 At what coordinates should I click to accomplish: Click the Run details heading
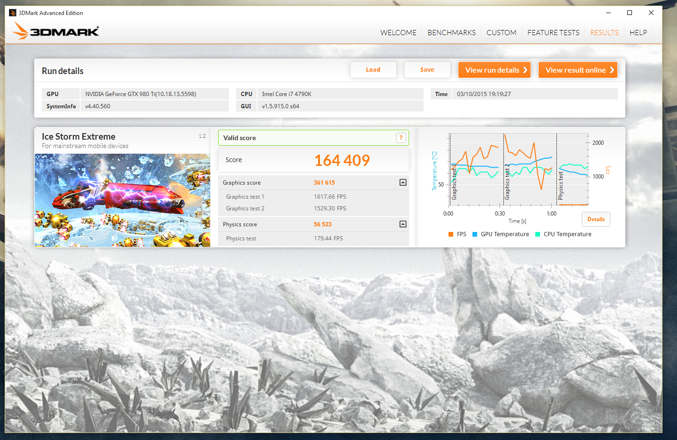[62, 71]
